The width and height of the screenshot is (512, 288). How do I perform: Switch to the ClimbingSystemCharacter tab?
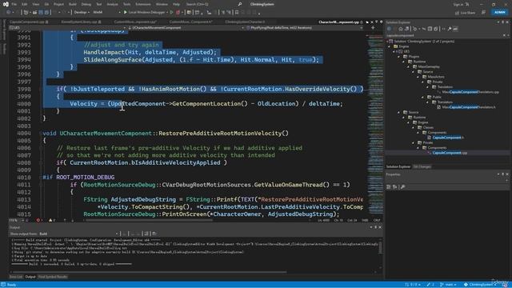click(245, 22)
